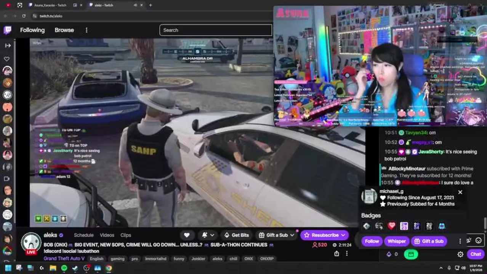The image size is (487, 274).
Task: Open Windows Start menu
Action: pos(8,268)
